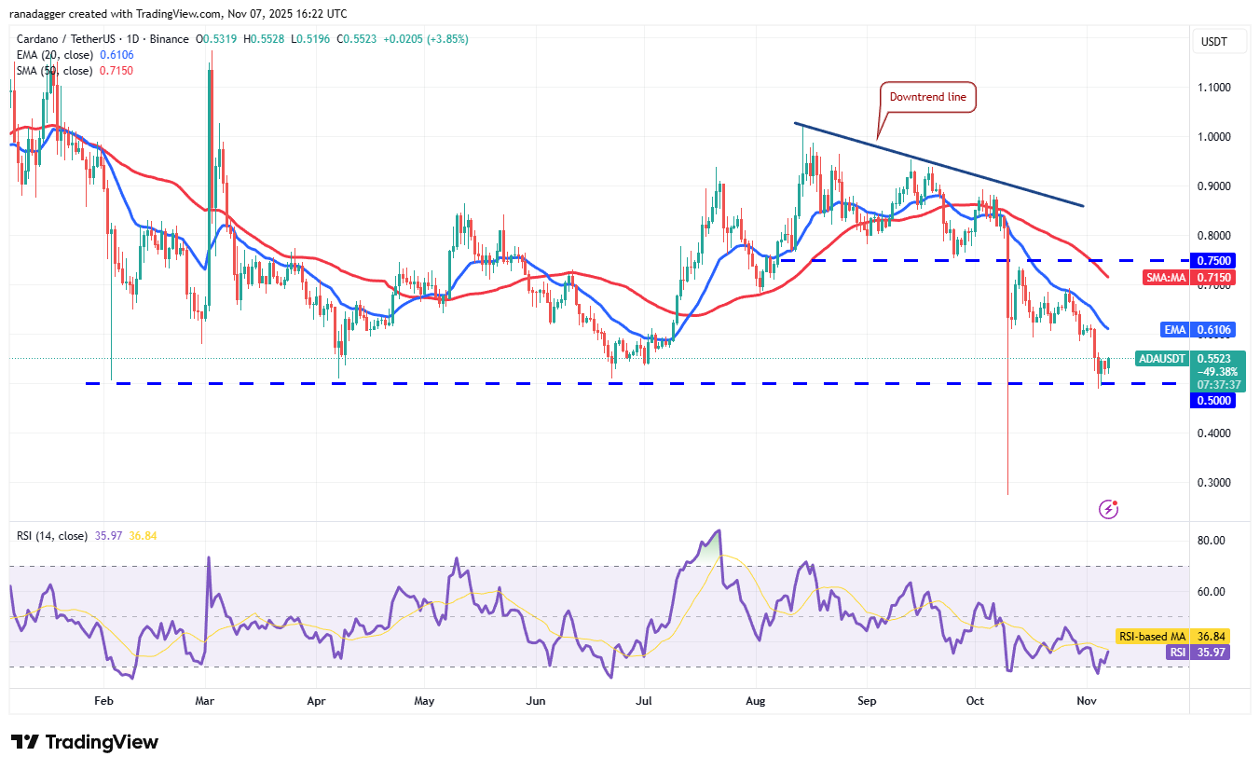The width and height of the screenshot is (1260, 770).
Task: Select the Downtrend line annotation label
Action: point(926,96)
